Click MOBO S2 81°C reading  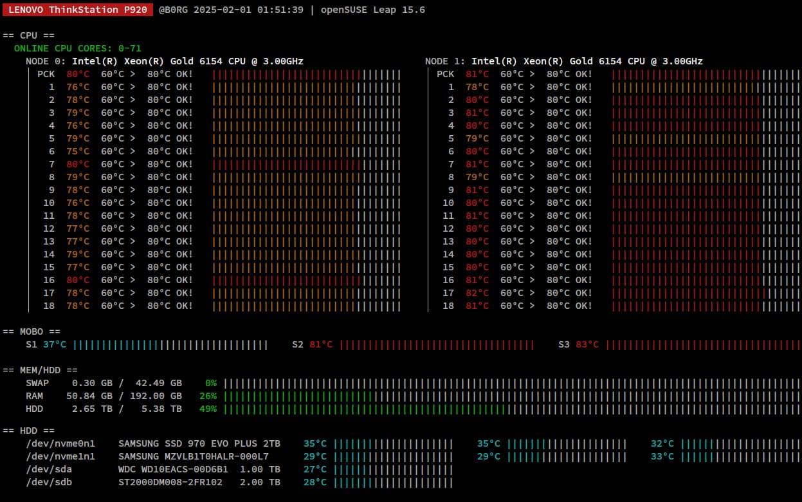click(x=321, y=344)
